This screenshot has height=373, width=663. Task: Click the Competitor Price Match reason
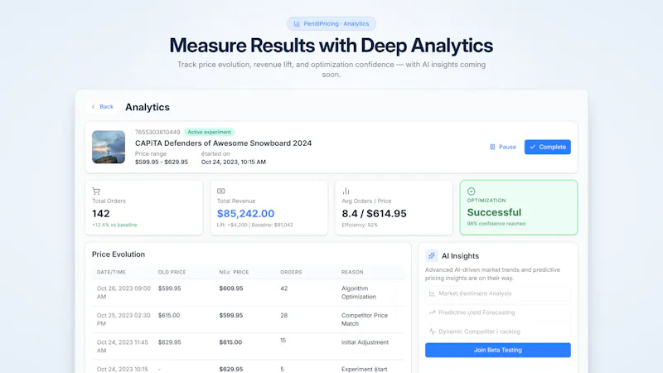(365, 320)
